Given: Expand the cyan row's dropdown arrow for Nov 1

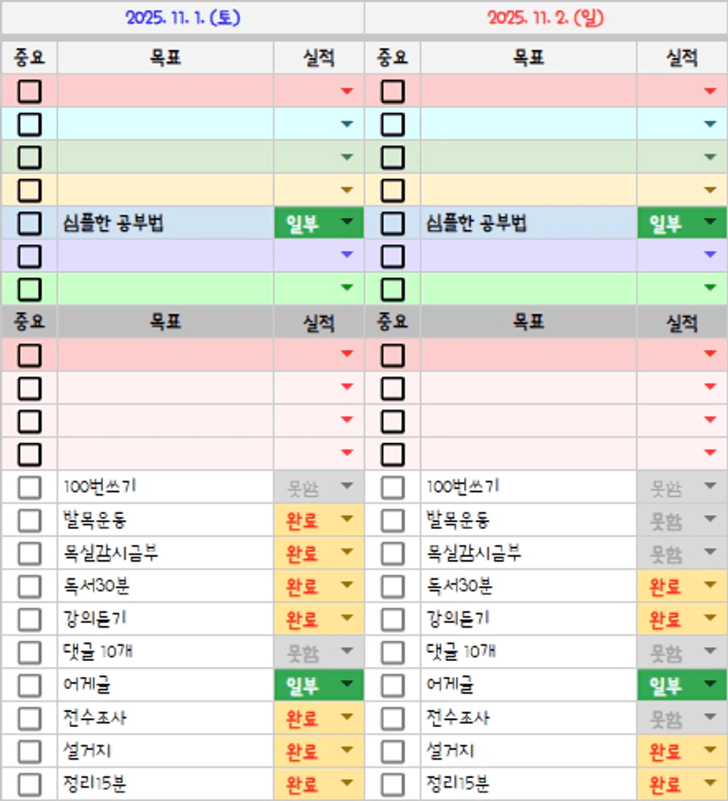Looking at the screenshot, I should (x=346, y=124).
